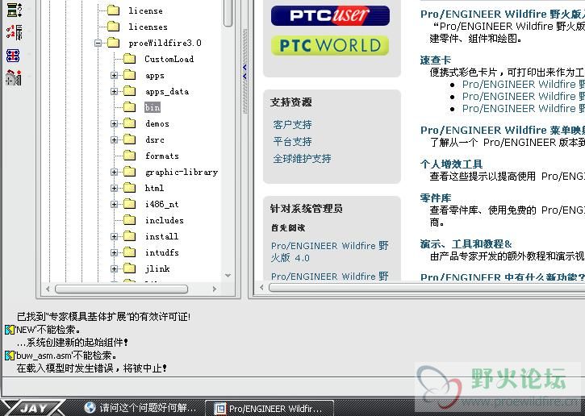Viewport: 585px width, 416px height.
Task: Open the 零件库 link
Action: point(436,198)
